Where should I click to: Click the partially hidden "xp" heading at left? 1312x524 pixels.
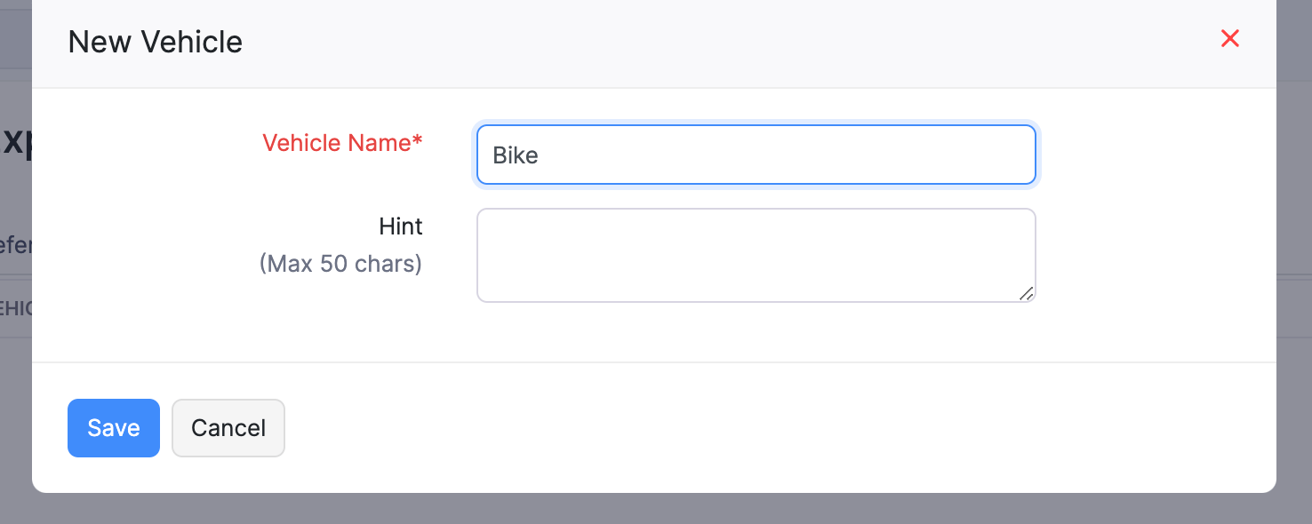[x=16, y=142]
